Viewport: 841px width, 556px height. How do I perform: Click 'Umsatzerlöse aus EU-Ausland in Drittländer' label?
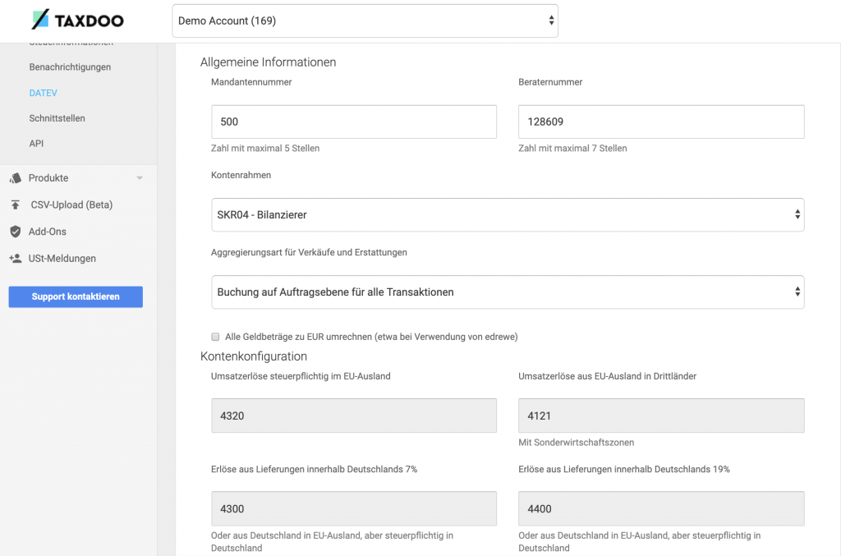click(x=607, y=376)
